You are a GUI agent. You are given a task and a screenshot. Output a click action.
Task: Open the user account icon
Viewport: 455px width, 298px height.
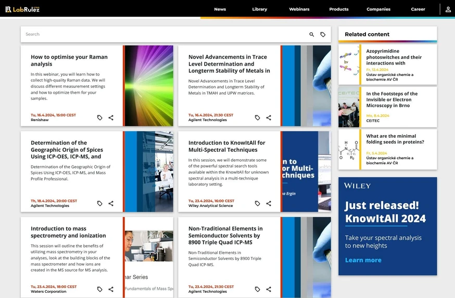tap(448, 9)
